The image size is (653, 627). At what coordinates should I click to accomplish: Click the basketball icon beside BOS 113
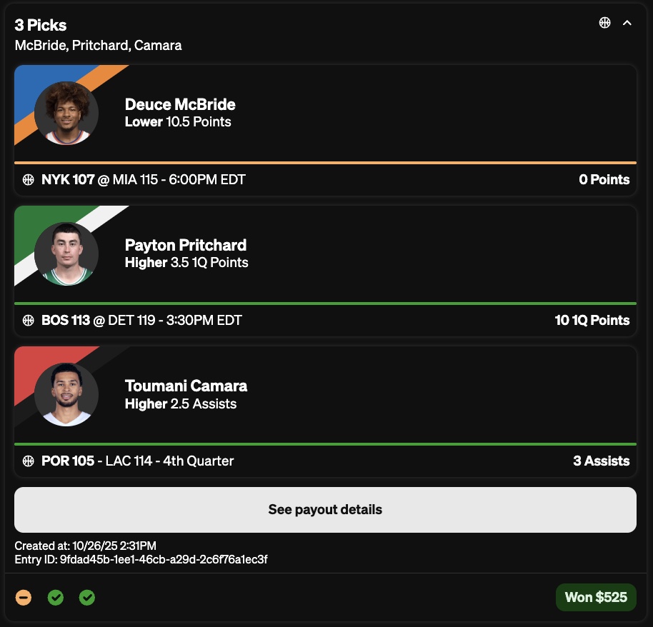pyautogui.click(x=29, y=321)
